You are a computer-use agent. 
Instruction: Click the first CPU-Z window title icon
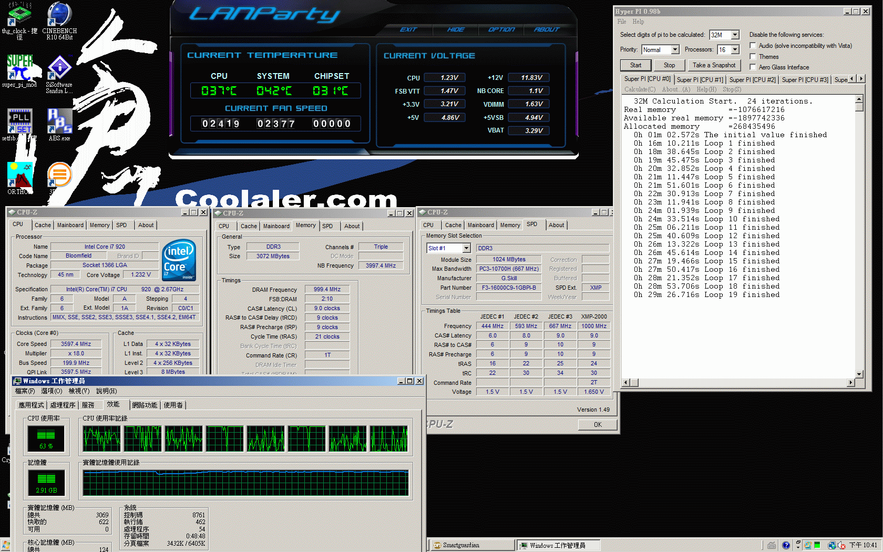point(12,212)
